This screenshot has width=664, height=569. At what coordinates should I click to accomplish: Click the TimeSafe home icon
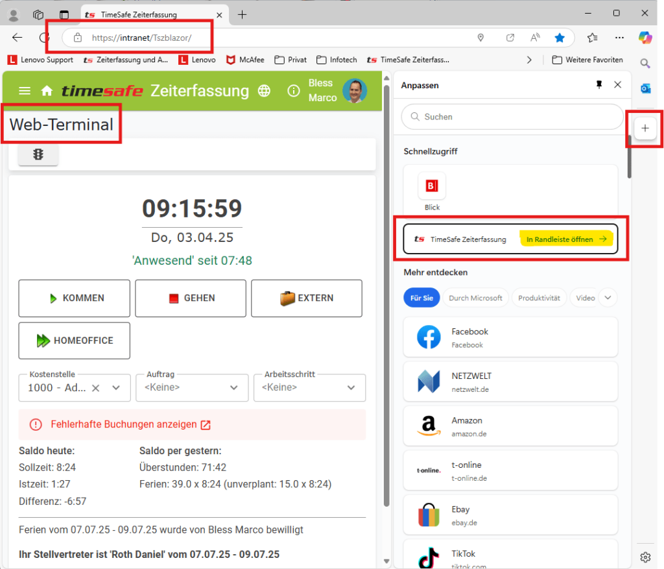point(47,91)
